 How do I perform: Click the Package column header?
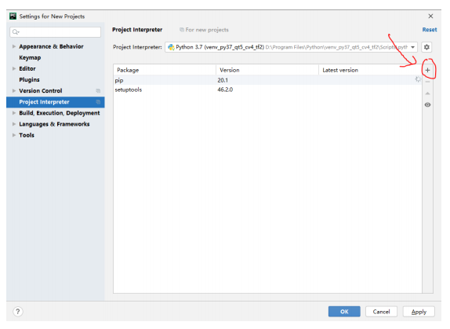point(165,70)
